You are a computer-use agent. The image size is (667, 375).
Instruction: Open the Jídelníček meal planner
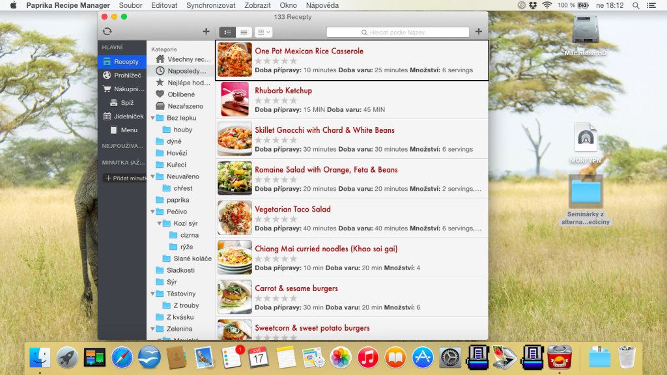click(122, 116)
